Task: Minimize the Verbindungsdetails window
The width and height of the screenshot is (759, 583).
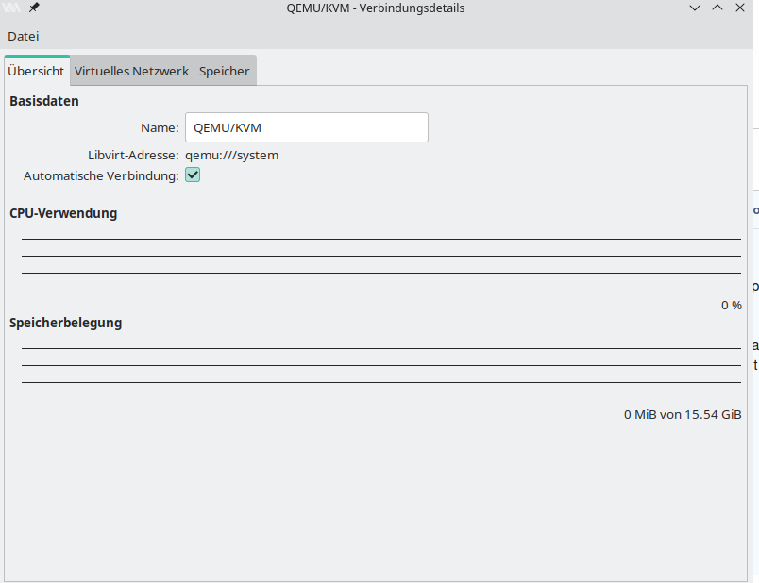Action: pos(695,8)
